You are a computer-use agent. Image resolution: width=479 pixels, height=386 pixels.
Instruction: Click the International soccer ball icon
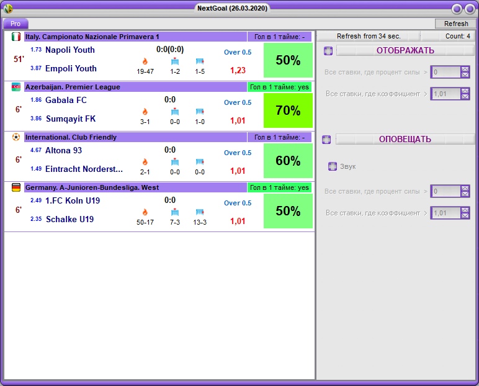click(16, 137)
